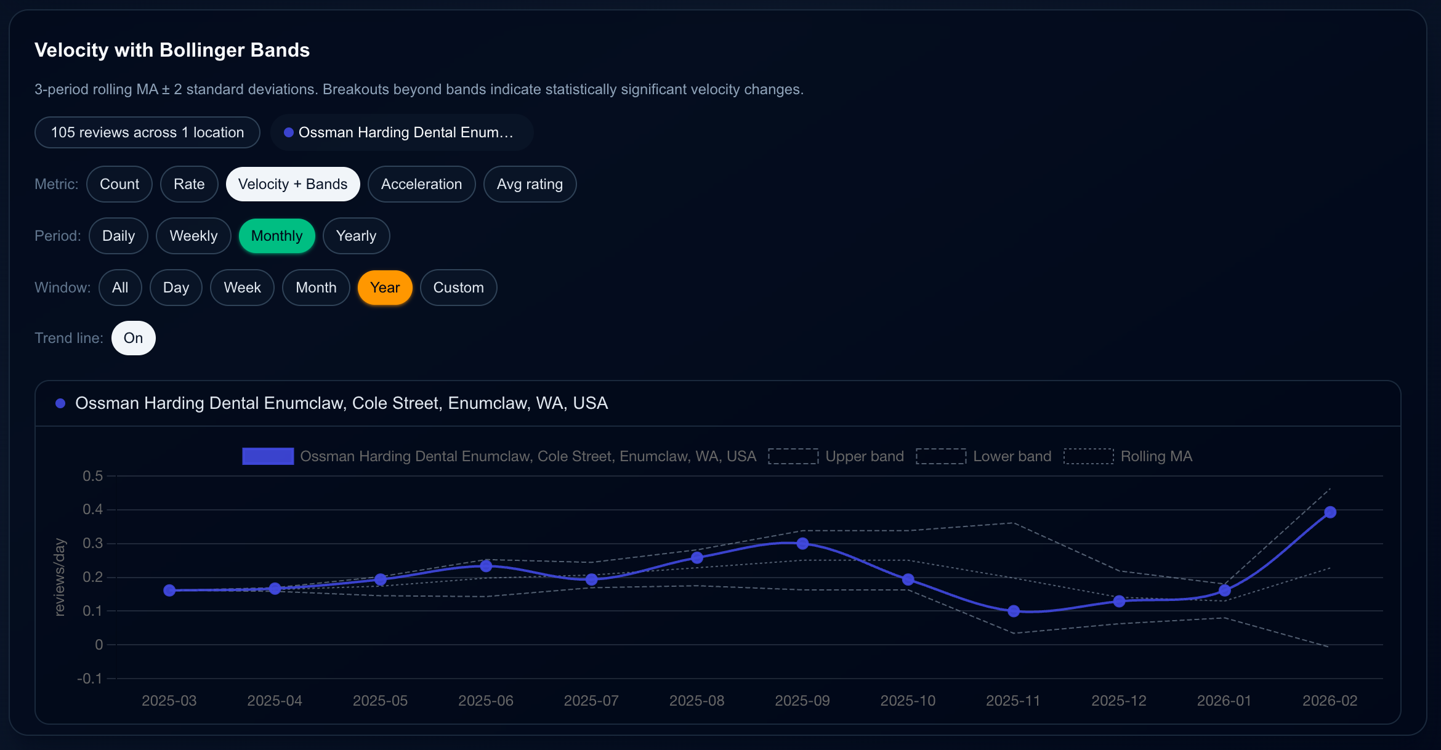Keep Velocity + Bands metric selected
1441x750 pixels.
[x=293, y=183]
